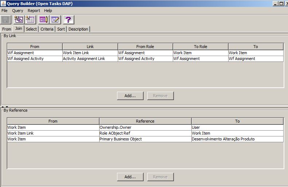
Task: Click Add... in the By Reference section
Action: pos(130,177)
